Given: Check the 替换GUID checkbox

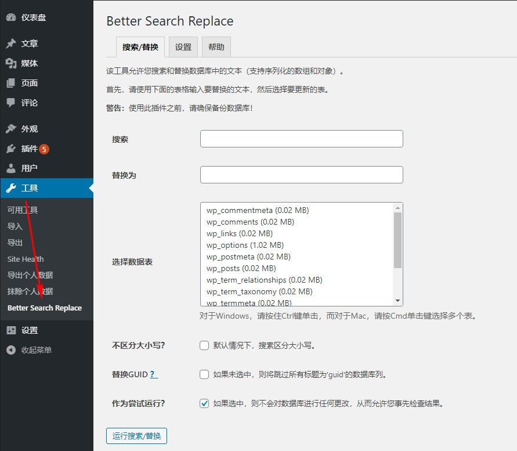Looking at the screenshot, I should pyautogui.click(x=204, y=374).
